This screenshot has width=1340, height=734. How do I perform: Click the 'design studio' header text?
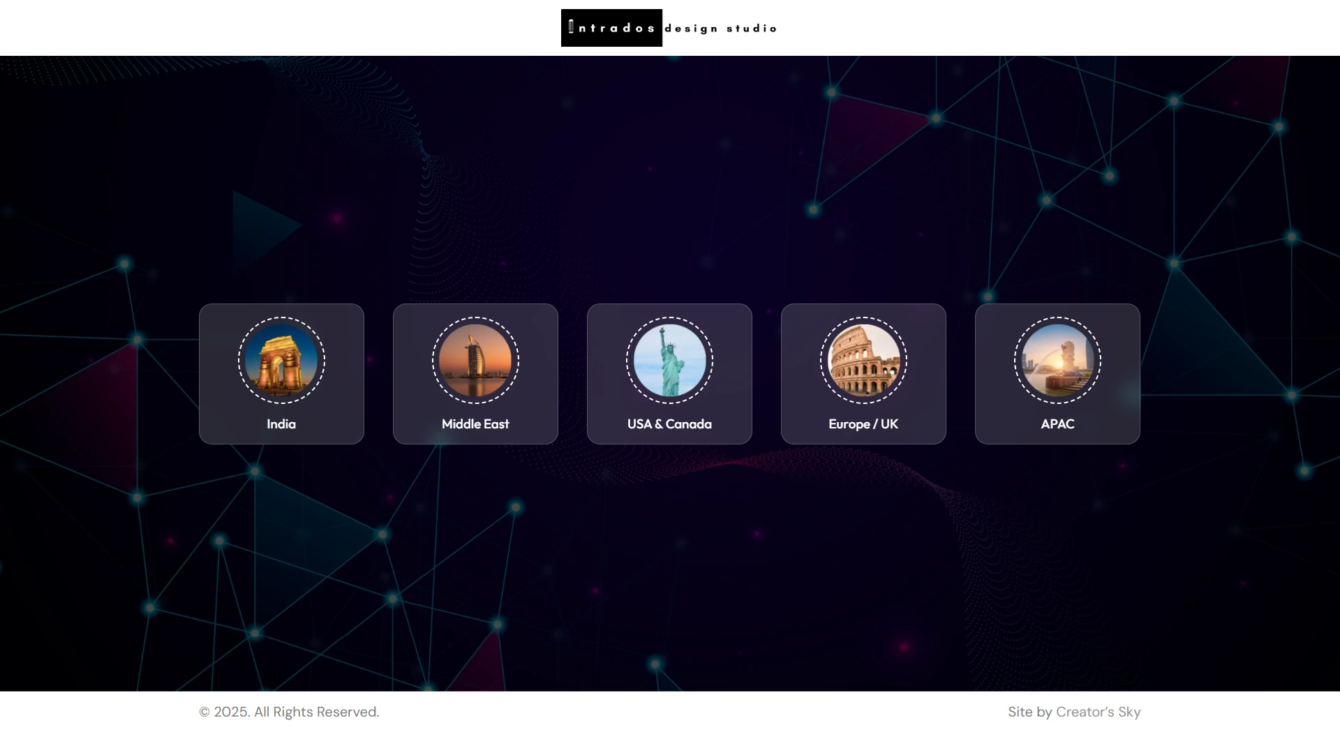(x=720, y=29)
